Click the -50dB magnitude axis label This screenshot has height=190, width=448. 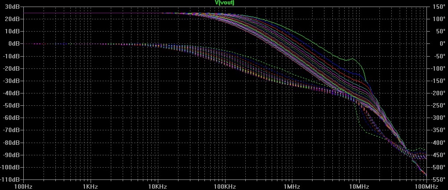click(11, 106)
